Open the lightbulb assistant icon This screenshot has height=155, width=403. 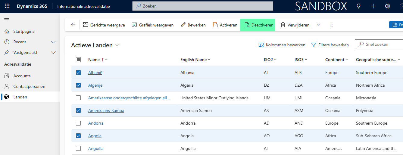click(358, 6)
